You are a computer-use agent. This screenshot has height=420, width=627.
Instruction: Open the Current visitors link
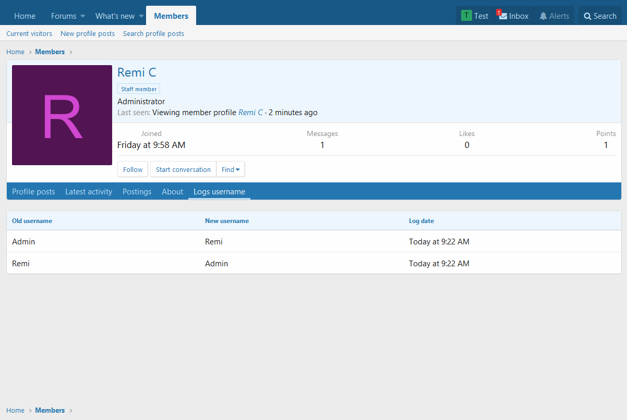pyautogui.click(x=29, y=33)
